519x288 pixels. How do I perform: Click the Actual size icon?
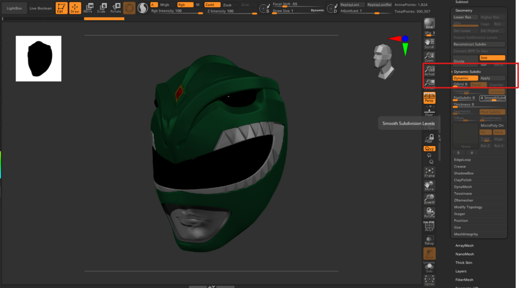click(x=430, y=71)
